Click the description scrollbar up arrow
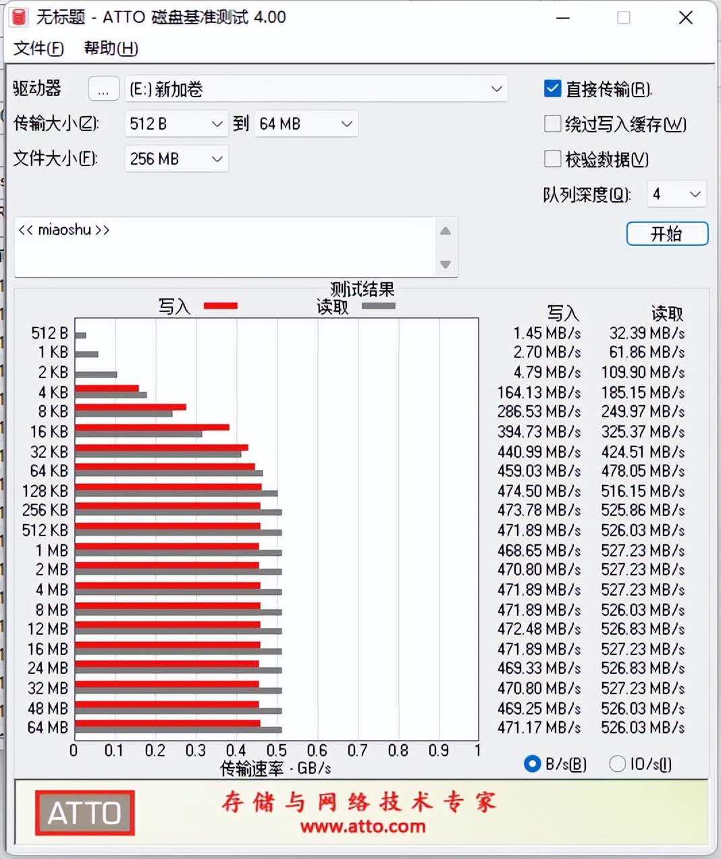The image size is (721, 859). (x=446, y=231)
